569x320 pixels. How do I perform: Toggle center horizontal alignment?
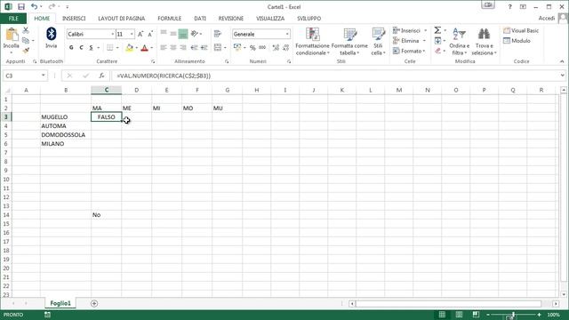173,47
